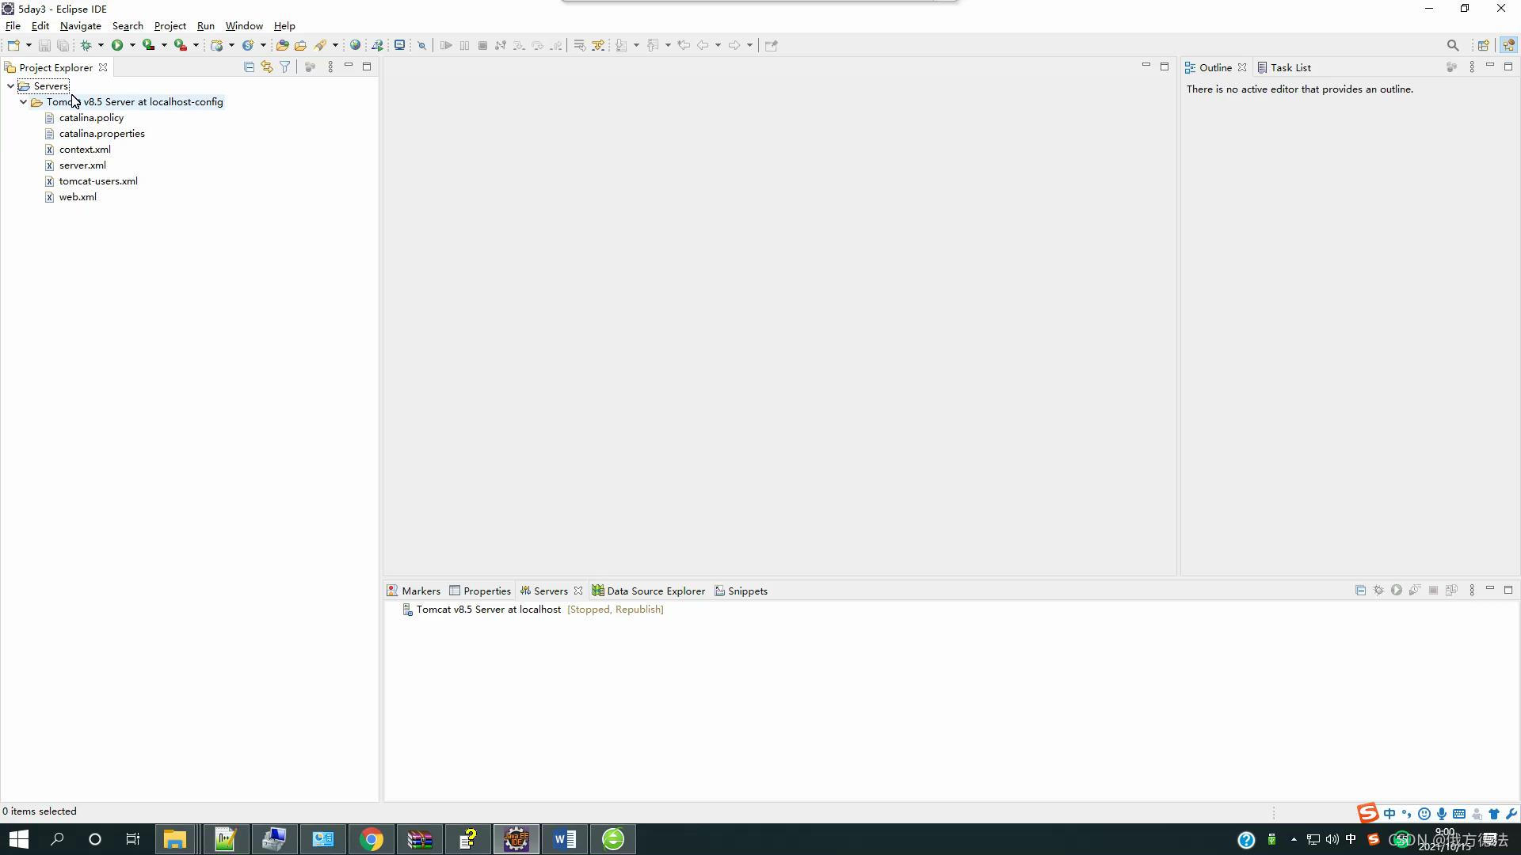The width and height of the screenshot is (1521, 855).
Task: Open the Window menu
Action: pos(244,26)
